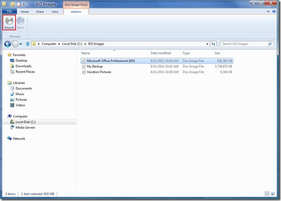Screen dimensions: 281x201
Task: Click the new folder quick access icon
Action: [x=13, y=4]
